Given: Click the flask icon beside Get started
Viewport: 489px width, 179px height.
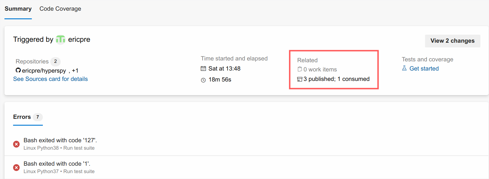Looking at the screenshot, I should 404,68.
